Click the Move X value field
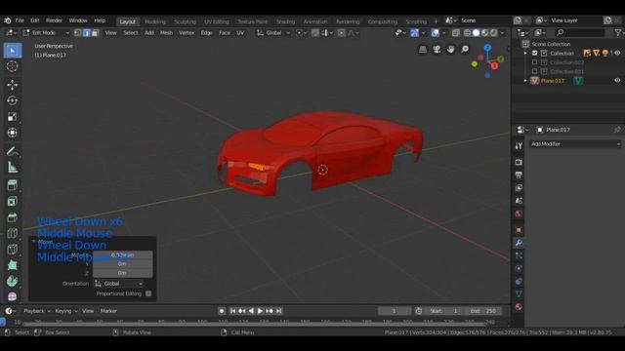The image size is (625, 351). (122, 254)
